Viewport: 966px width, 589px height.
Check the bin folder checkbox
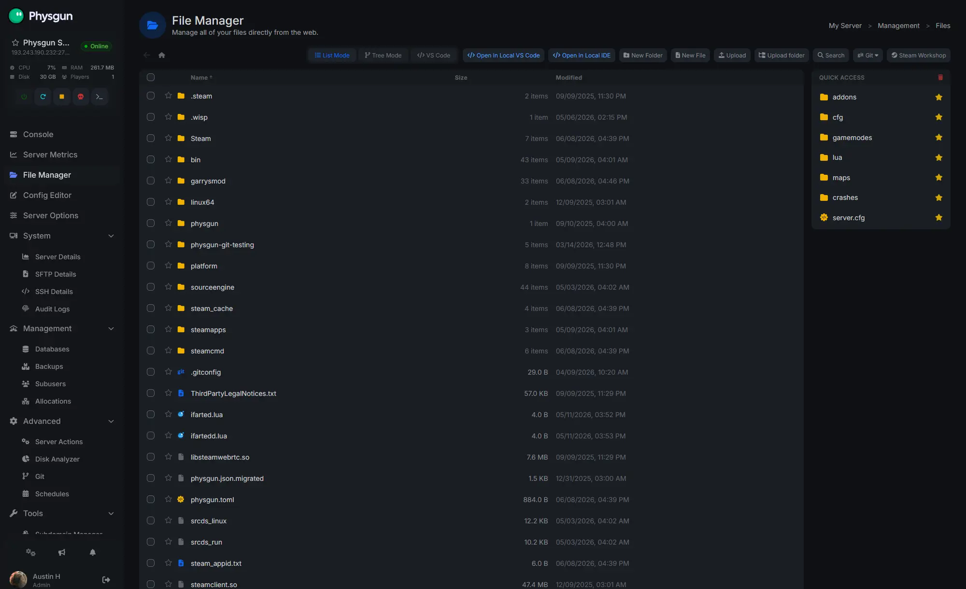pos(151,159)
